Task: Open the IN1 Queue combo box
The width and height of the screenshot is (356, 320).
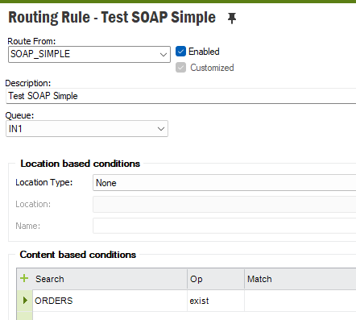Action: click(87, 129)
